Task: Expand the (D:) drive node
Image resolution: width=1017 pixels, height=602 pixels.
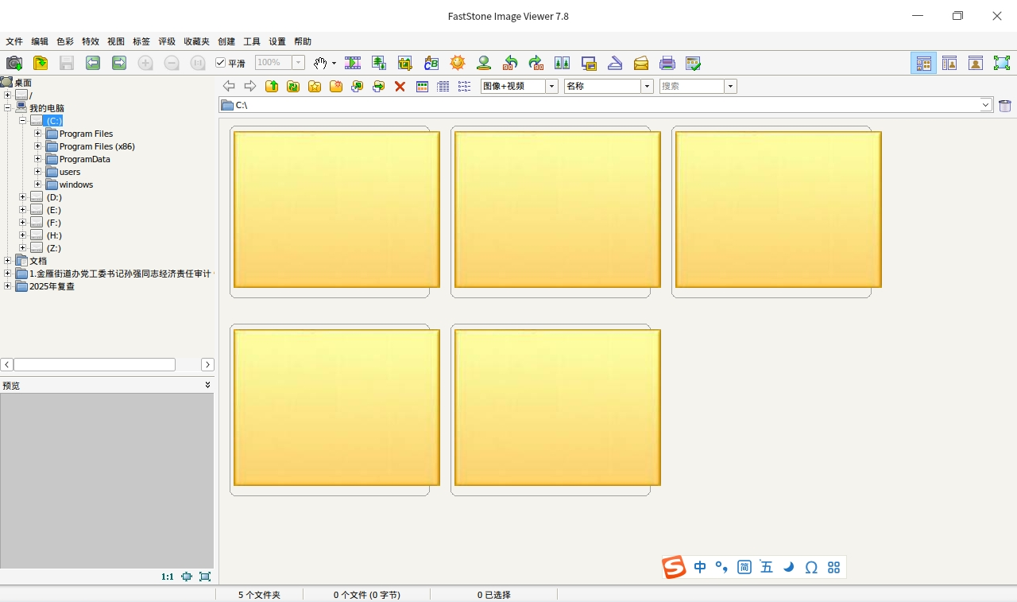Action: pos(23,197)
